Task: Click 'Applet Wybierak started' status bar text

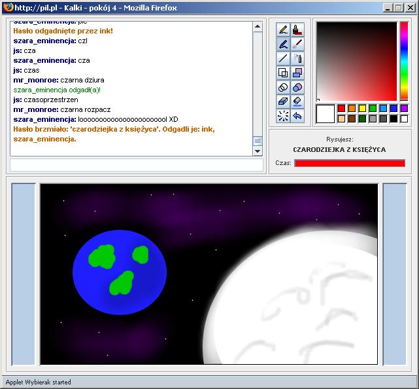Action: coord(38,382)
